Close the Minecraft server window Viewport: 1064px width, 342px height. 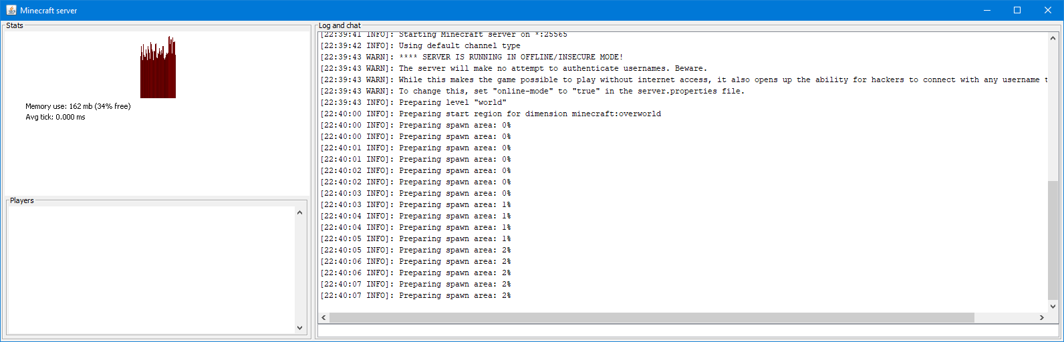coord(1048,10)
